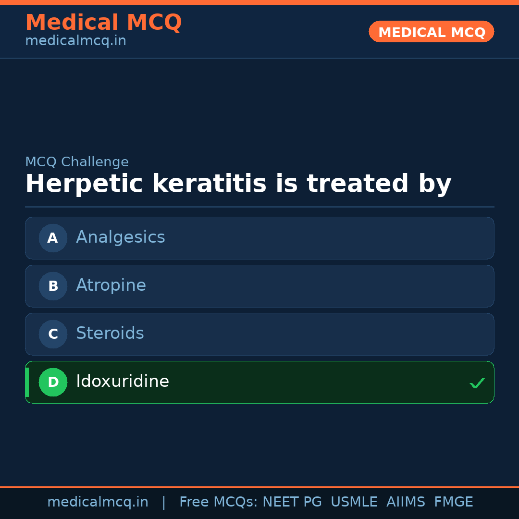
Task: Click the Free MCQs footer label
Action: 219,502
